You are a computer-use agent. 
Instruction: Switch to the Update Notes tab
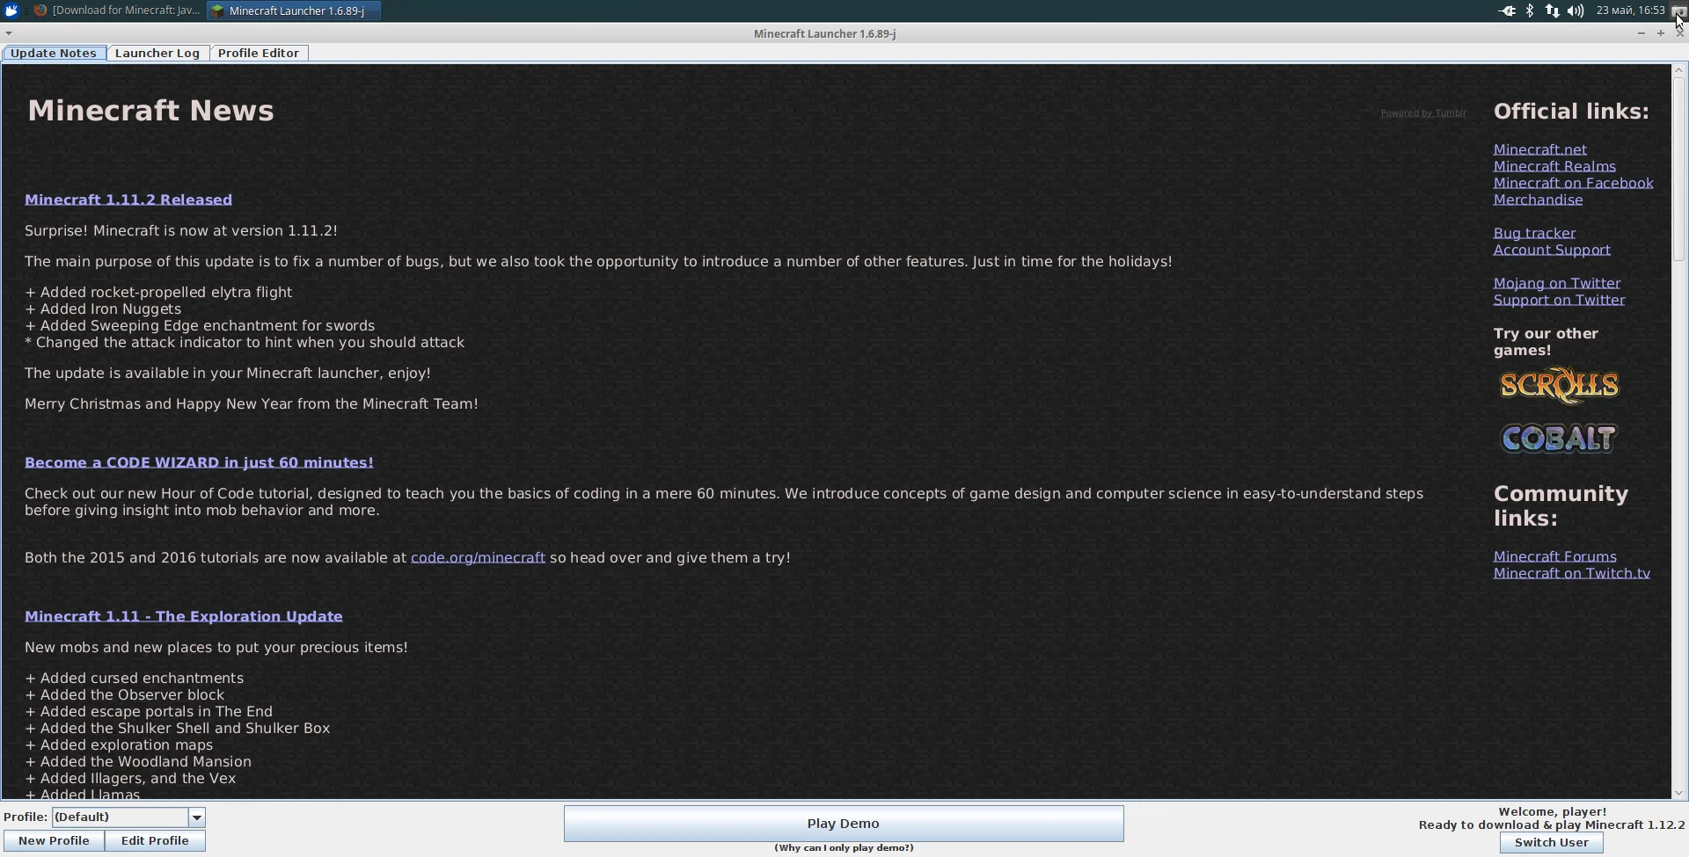(x=54, y=53)
